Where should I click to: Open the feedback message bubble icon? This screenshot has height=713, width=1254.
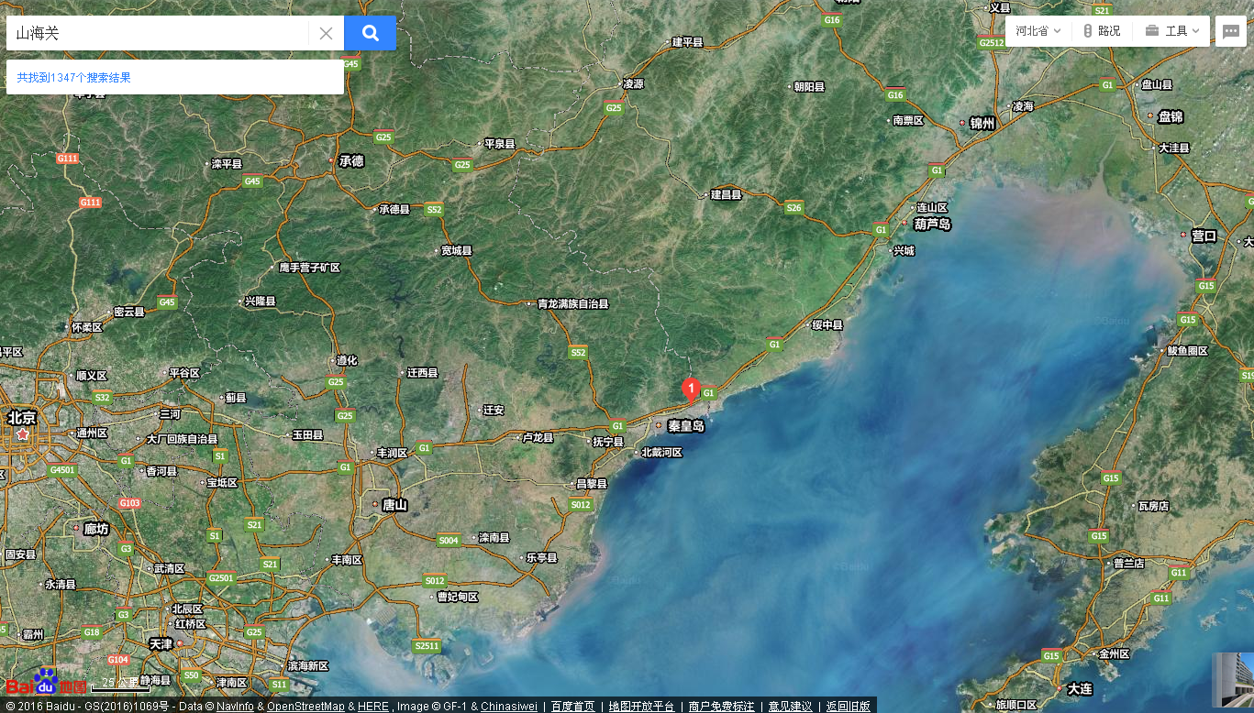1231,31
